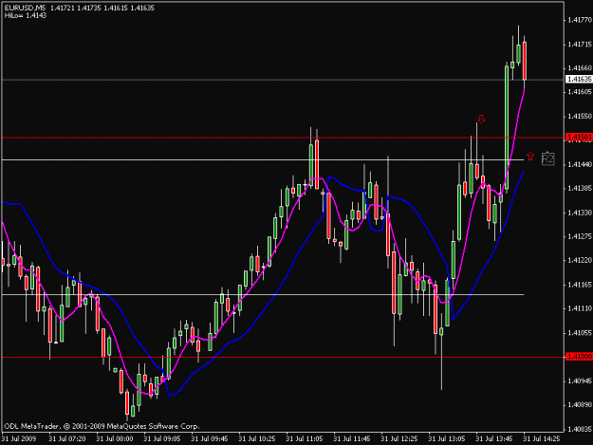Click the 31 Jul 12:25 time label
The width and height of the screenshot is (593, 445).
[x=399, y=438]
